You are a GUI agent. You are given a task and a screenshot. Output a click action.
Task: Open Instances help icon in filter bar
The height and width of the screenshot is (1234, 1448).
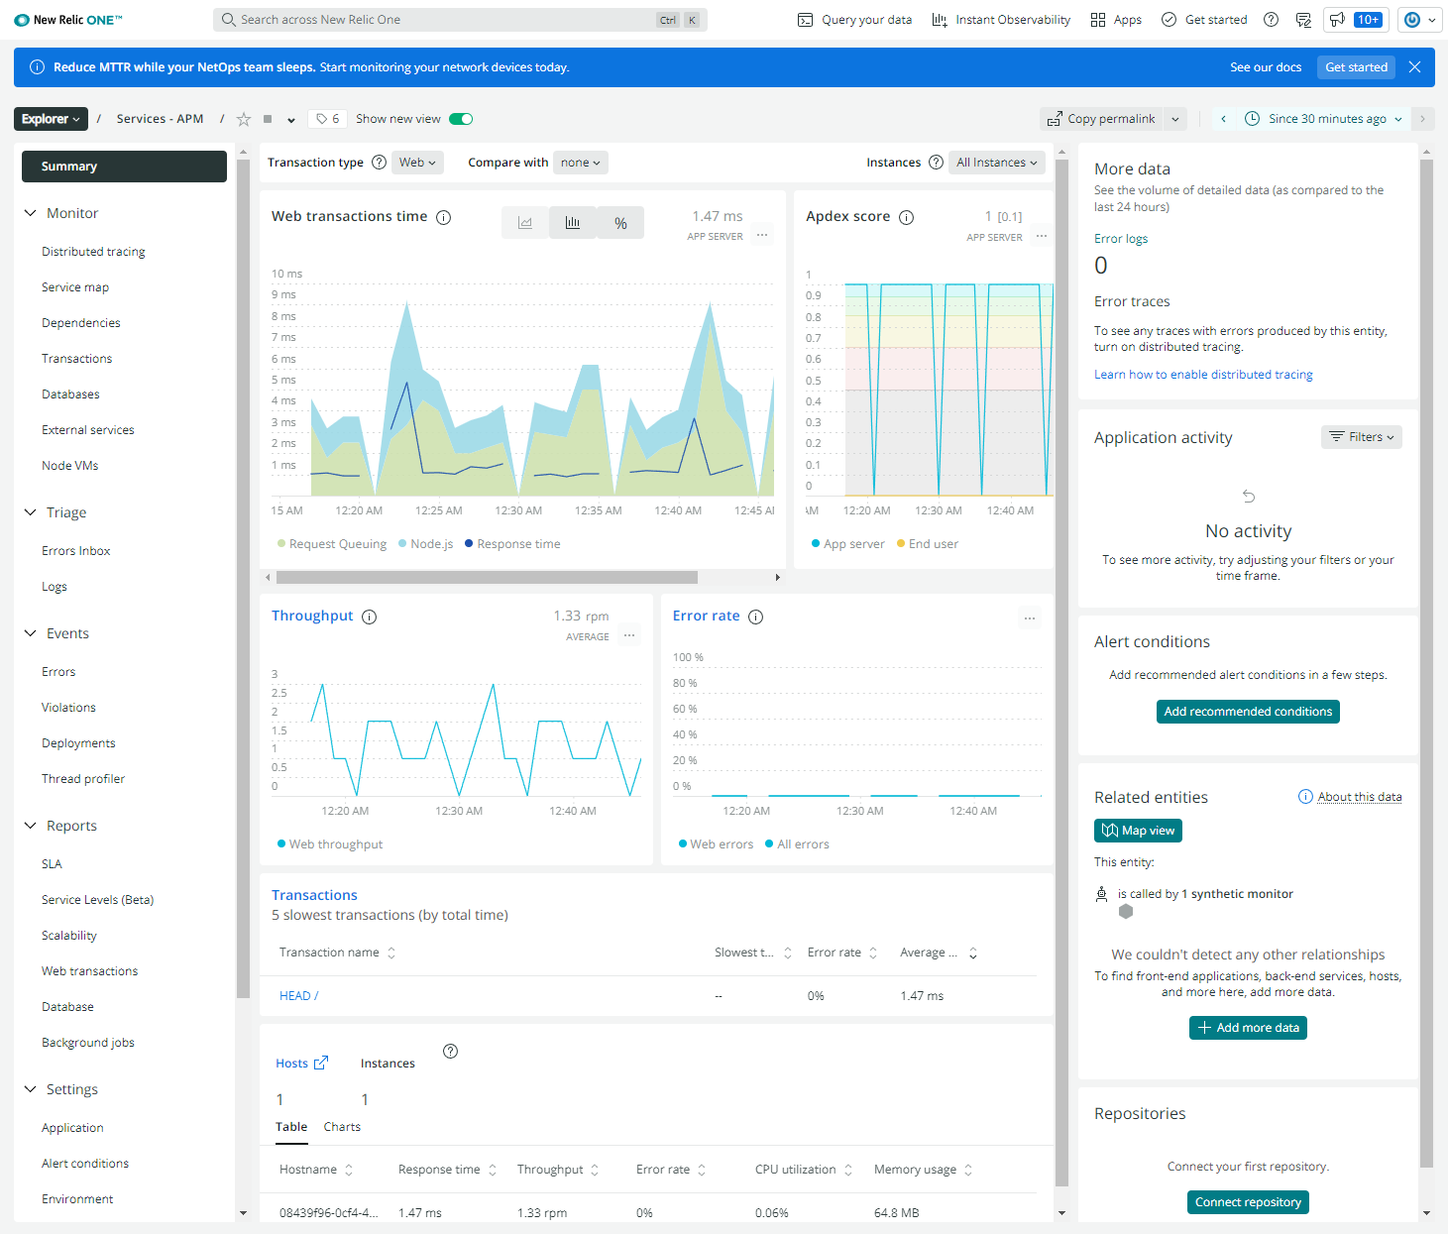tap(936, 163)
